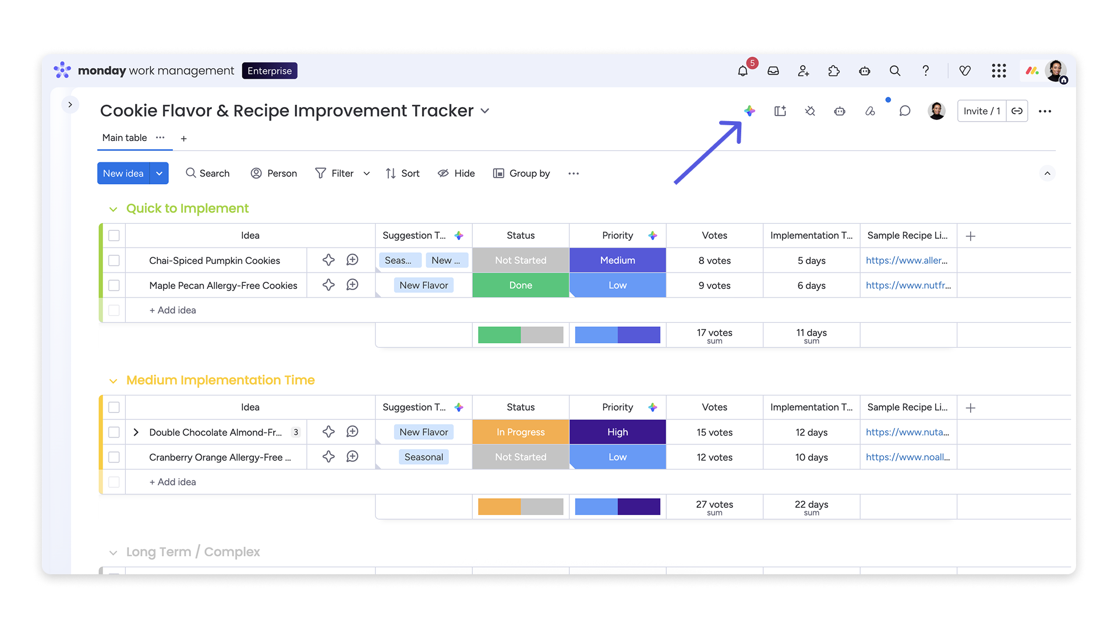Screen dimensions: 1118x629
Task: Check the Maple Pecan Allergy-Free Cookies checkbox
Action: (x=114, y=285)
